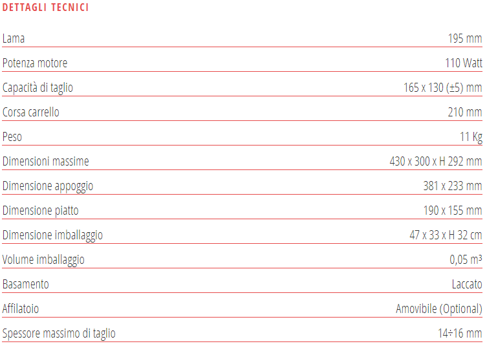Select the Peso row label

tap(12, 136)
